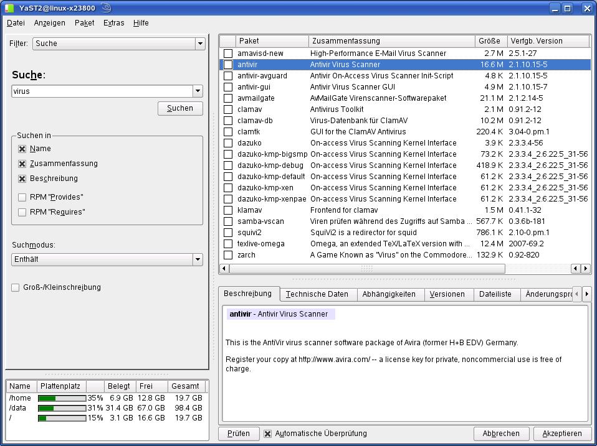Screen dimensions: 597x446
Task: Toggle the amavisd-new package checkbox
Action: [x=227, y=53]
